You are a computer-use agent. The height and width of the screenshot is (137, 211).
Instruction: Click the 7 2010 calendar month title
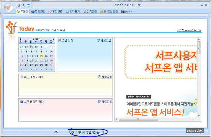pos(37,39)
